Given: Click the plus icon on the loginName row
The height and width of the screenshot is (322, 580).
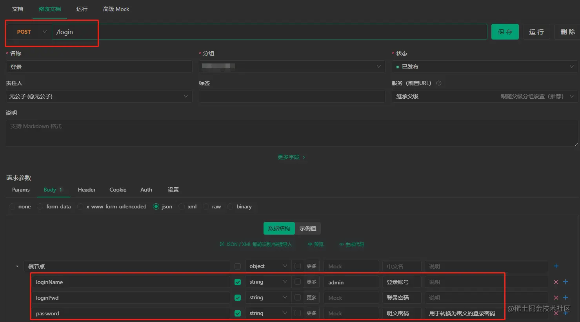Looking at the screenshot, I should [x=565, y=282].
